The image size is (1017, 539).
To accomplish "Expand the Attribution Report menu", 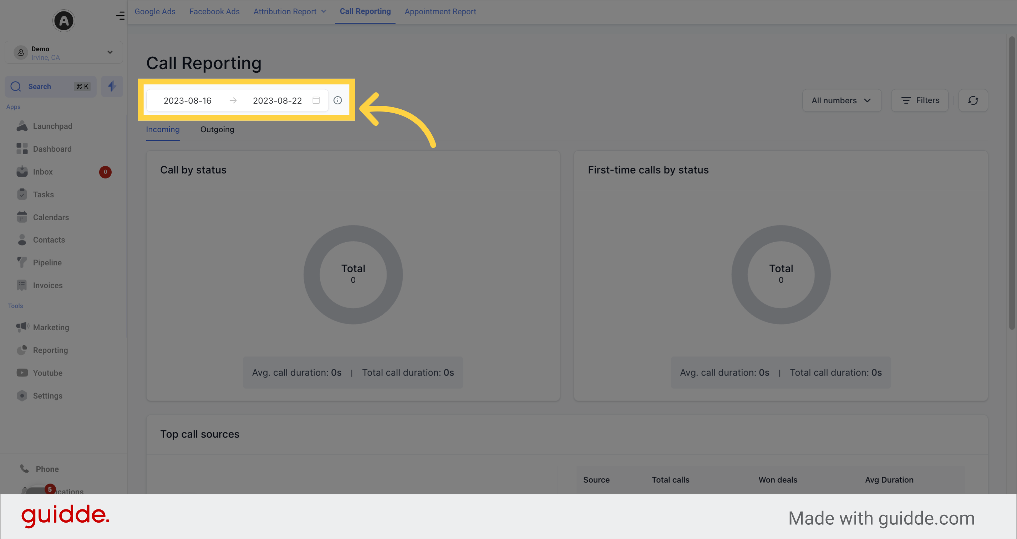I will click(x=290, y=11).
